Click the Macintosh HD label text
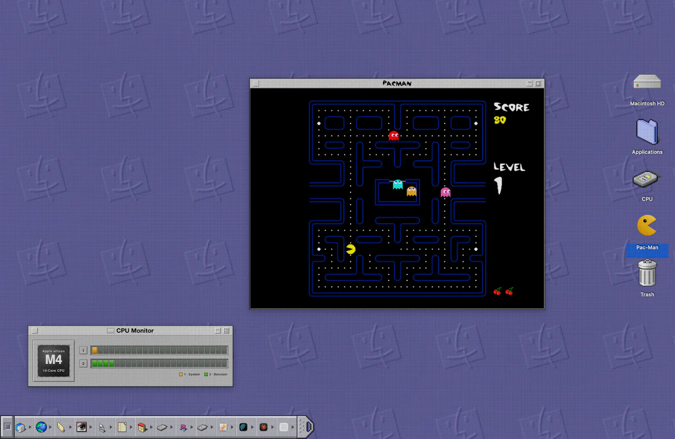 pos(647,103)
